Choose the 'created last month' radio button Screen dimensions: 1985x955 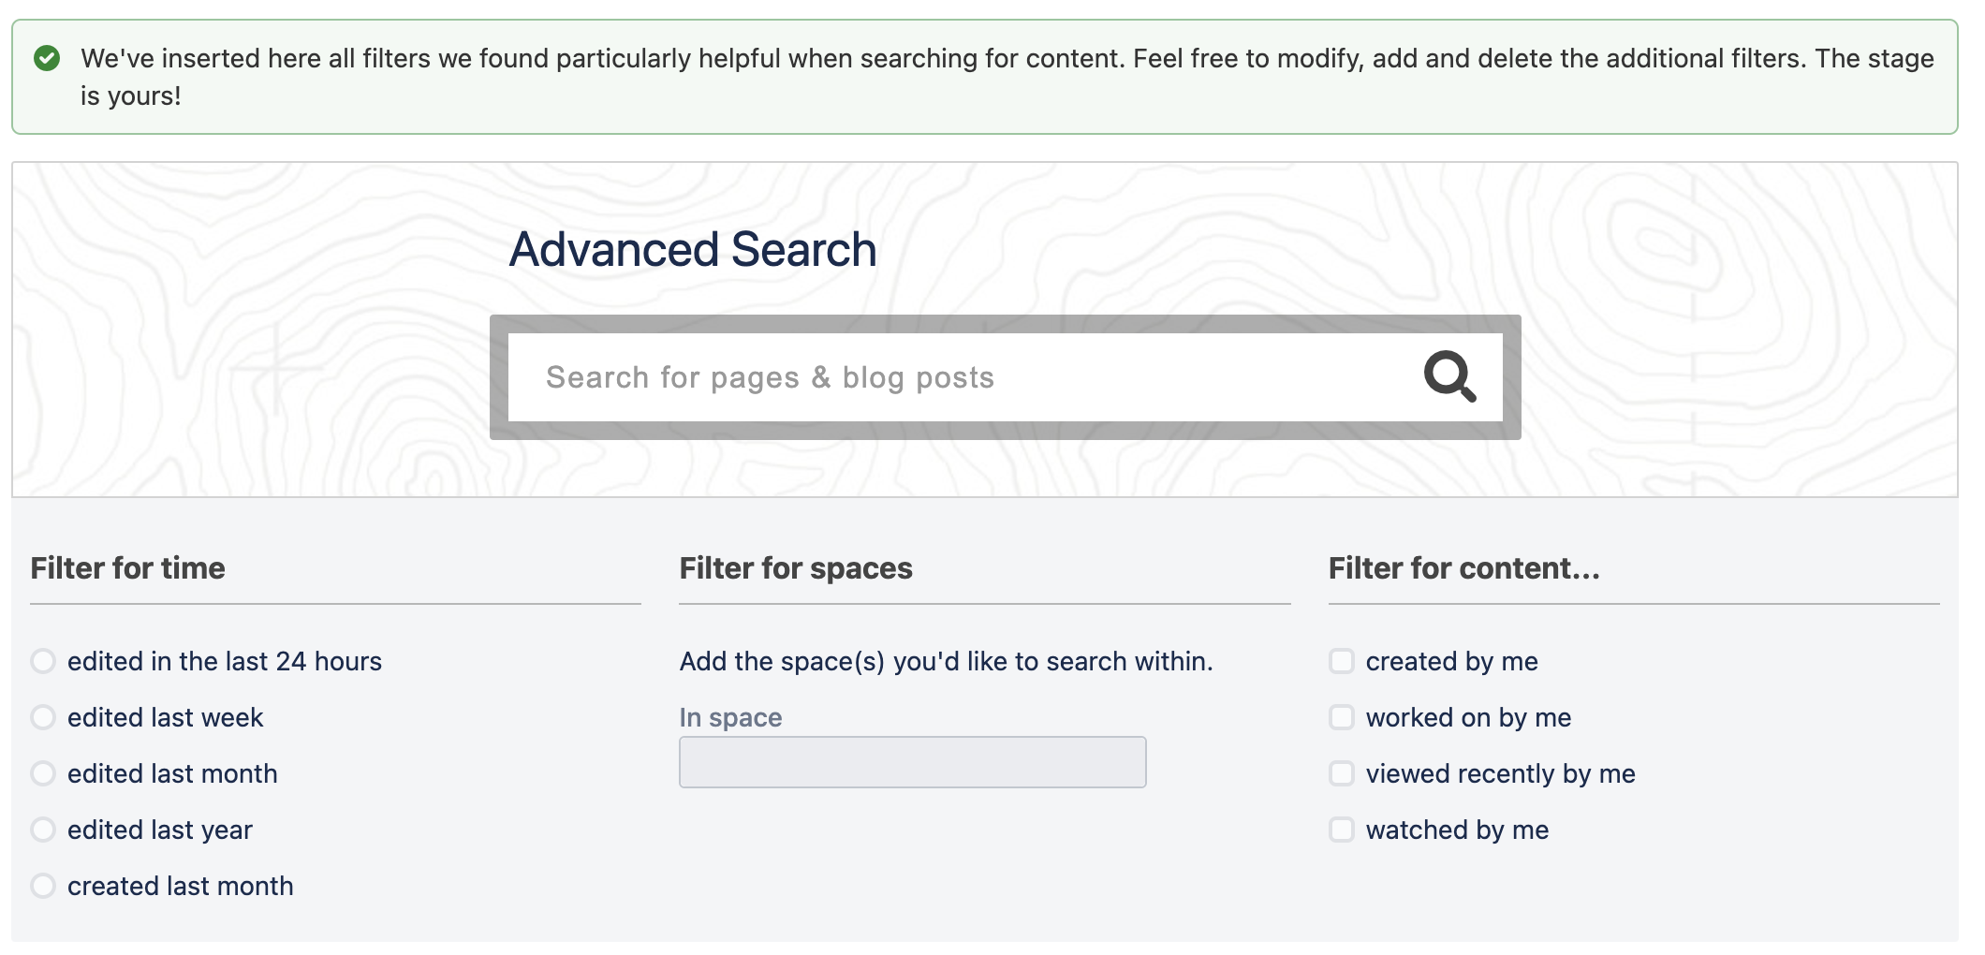(43, 886)
